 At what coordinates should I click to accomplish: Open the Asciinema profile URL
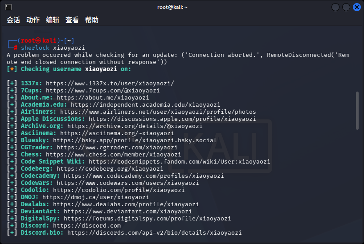[117, 133]
